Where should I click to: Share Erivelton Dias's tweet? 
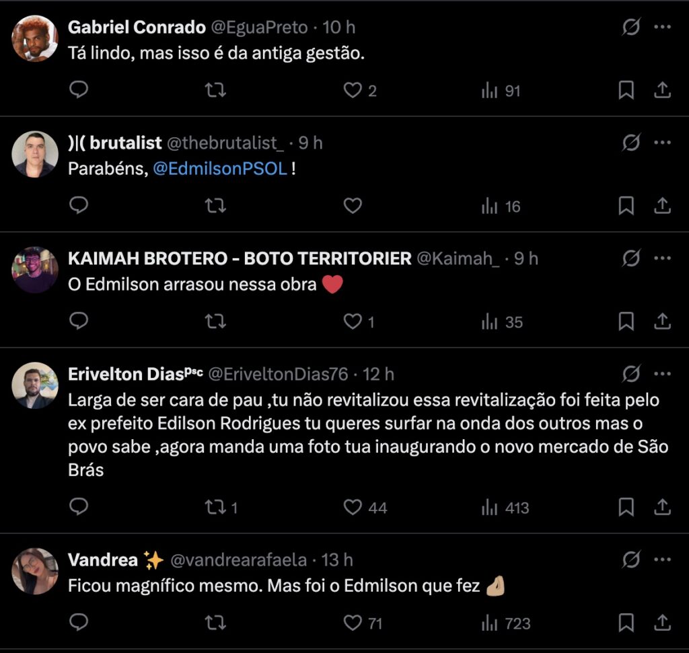[662, 507]
